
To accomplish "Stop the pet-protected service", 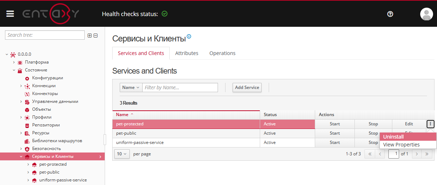I will tap(373, 124).
